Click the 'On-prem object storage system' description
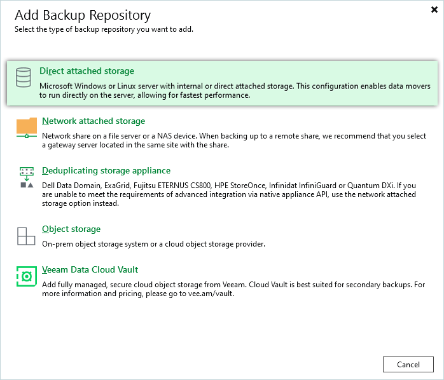This screenshot has height=380, width=444. coord(153,244)
